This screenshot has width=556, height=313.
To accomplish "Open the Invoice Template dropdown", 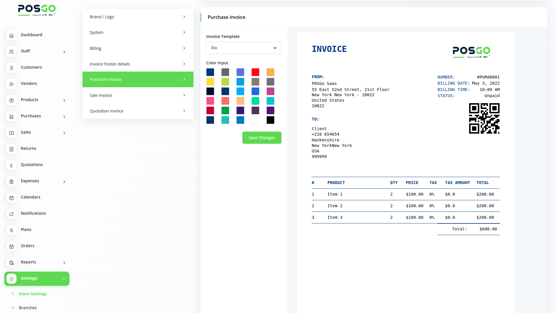I will [x=244, y=48].
